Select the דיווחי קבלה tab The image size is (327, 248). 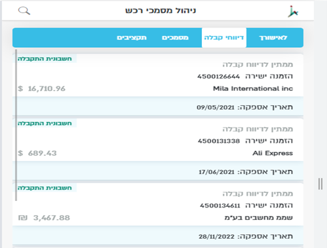(224, 37)
